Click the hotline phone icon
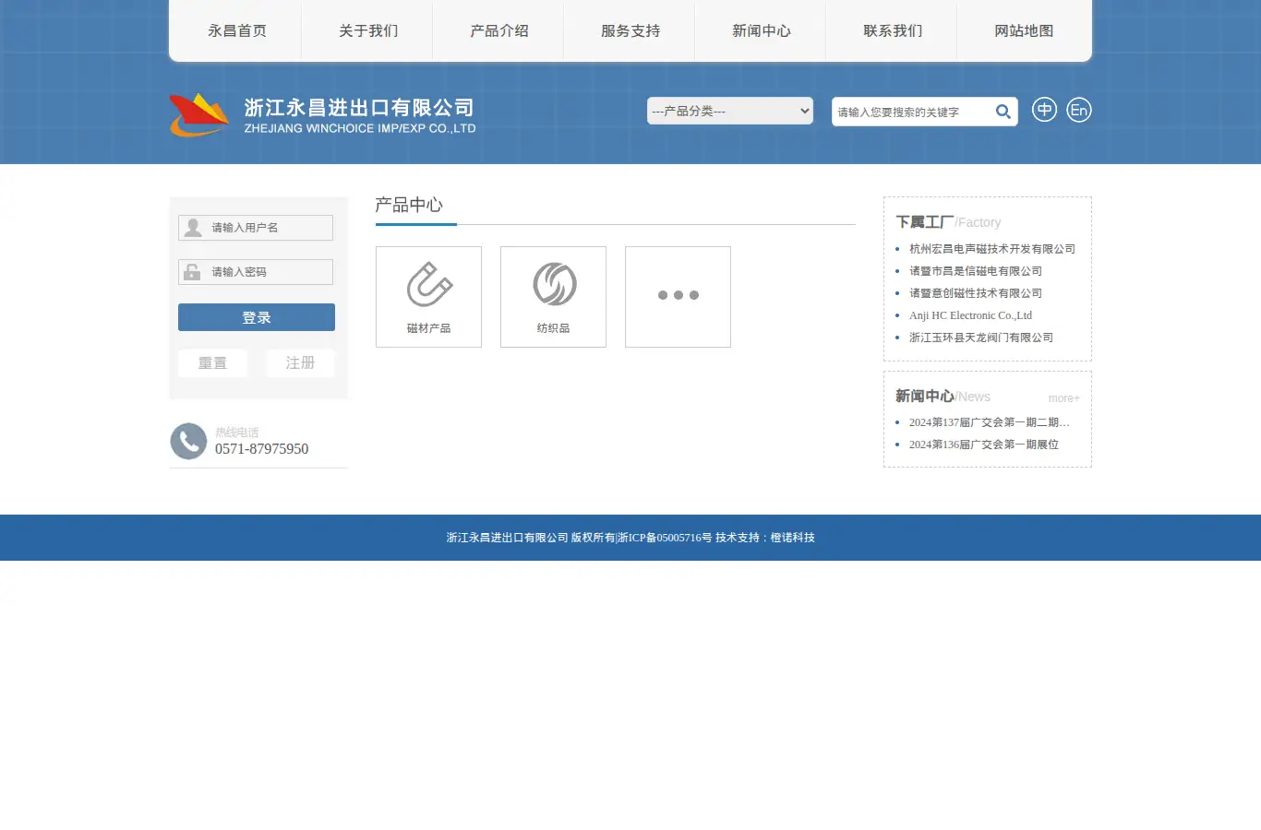 [x=188, y=441]
